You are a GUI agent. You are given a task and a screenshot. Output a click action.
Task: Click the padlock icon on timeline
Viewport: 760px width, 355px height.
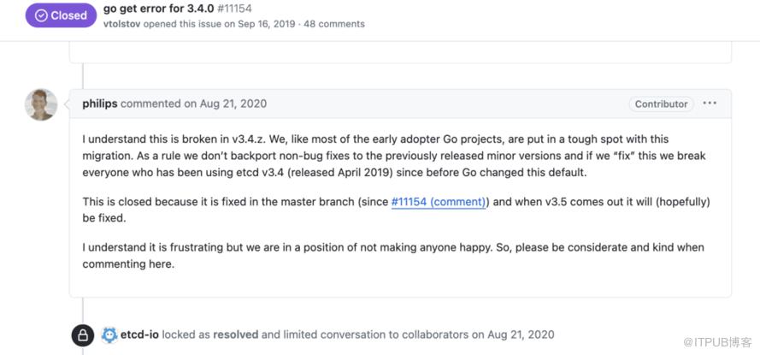coord(83,335)
